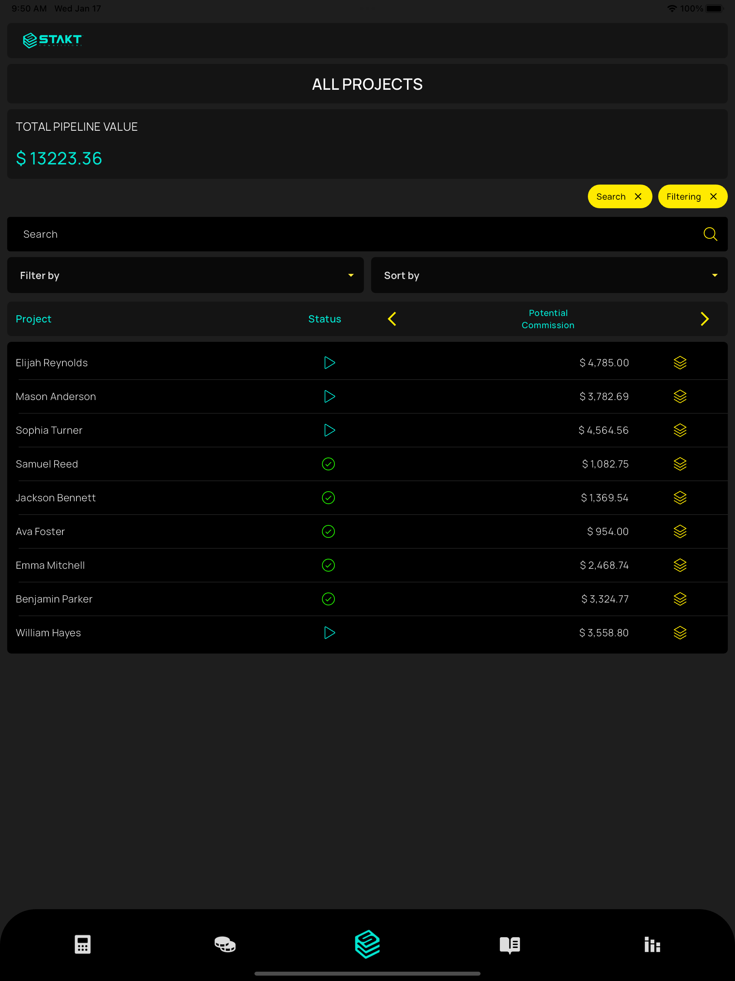Open layers icon for Emma Mitchell
The width and height of the screenshot is (735, 981).
point(680,565)
